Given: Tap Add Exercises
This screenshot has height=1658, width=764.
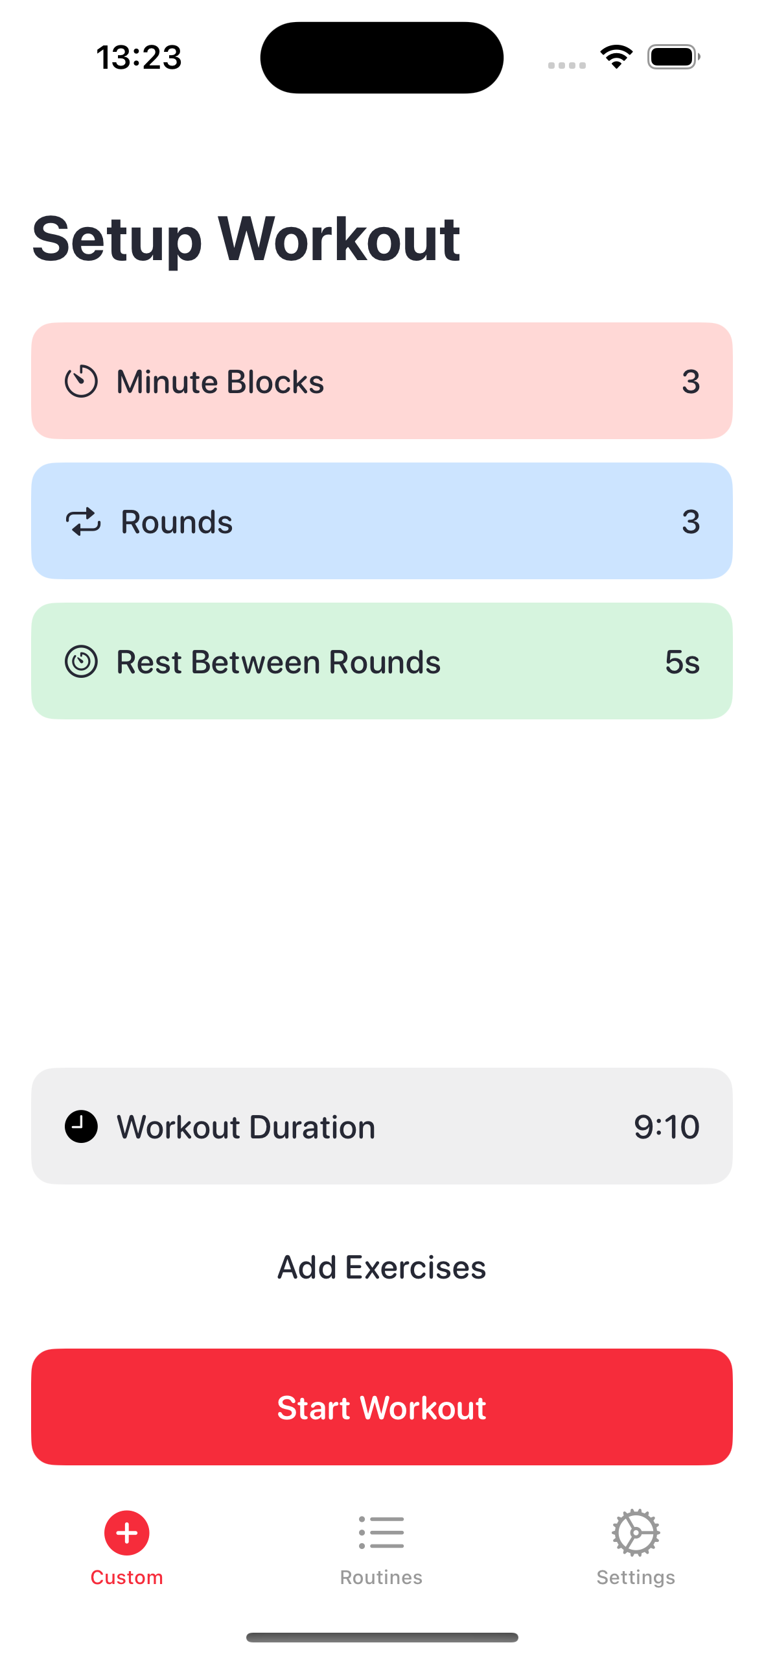Looking at the screenshot, I should pyautogui.click(x=382, y=1267).
